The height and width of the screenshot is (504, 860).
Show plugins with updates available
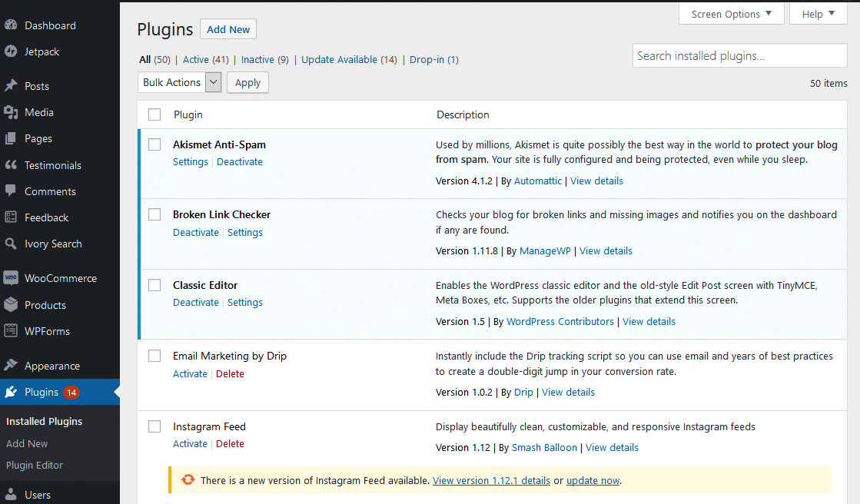pyautogui.click(x=340, y=59)
